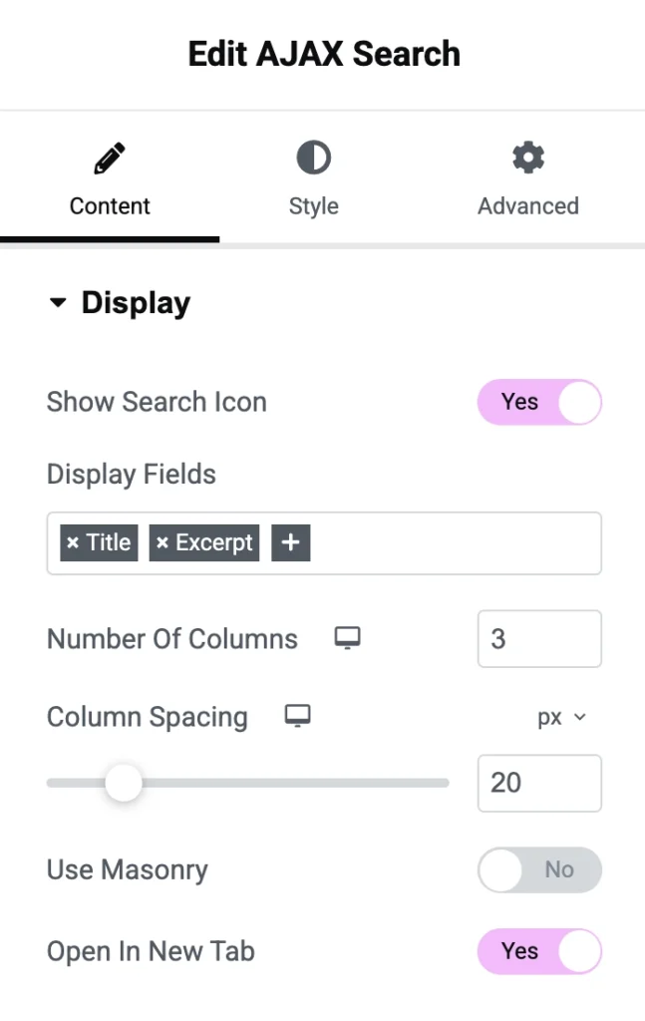The image size is (645, 1021).
Task: Click the gear icon for Advanced
Action: (527, 158)
